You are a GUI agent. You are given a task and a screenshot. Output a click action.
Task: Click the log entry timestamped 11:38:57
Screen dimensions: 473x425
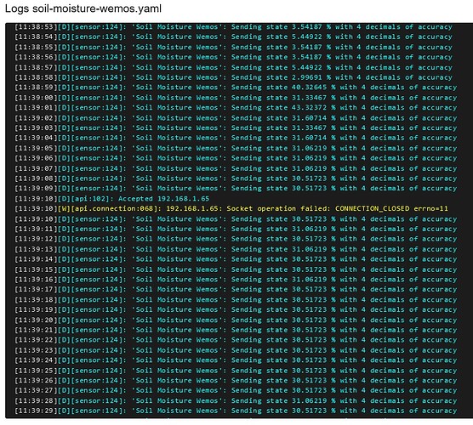(233, 67)
